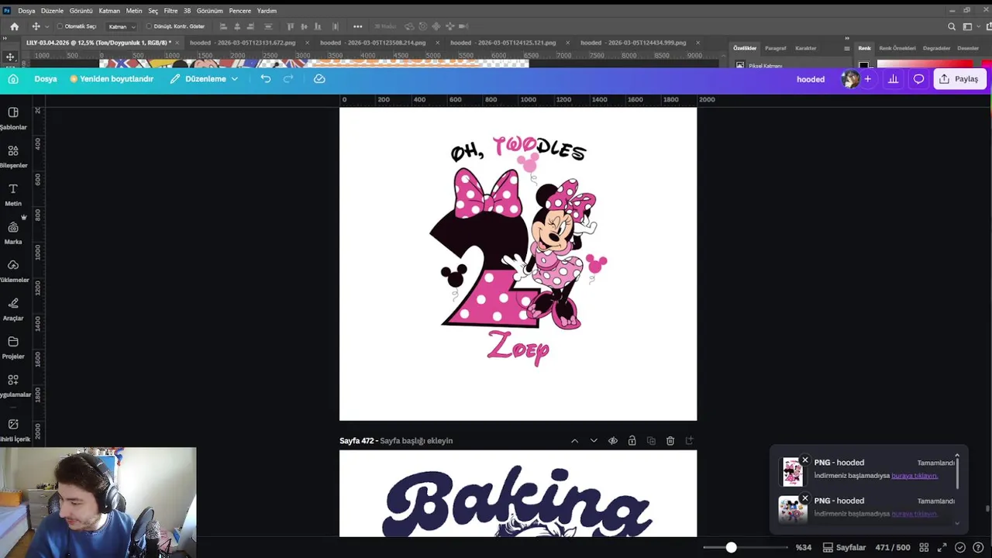Open the analytics bar chart icon
992x558 pixels.
893,79
